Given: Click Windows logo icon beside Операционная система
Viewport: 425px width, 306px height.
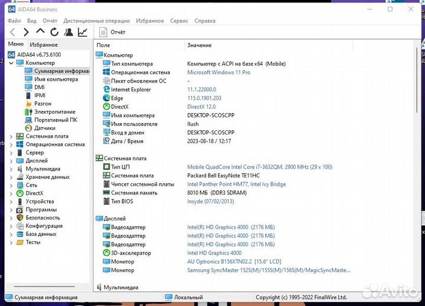Looking at the screenshot, I should click(x=106, y=72).
